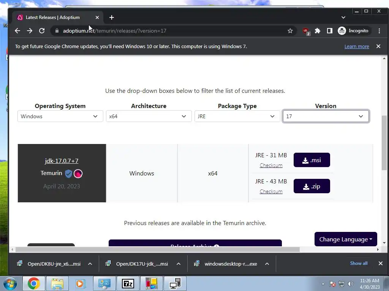
Task: Click the Incognito profile indicator
Action: 353,31
